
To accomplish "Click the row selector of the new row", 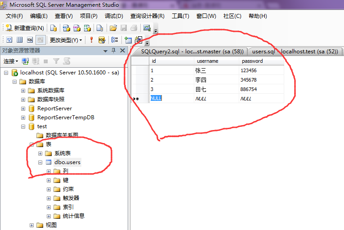I will coord(140,99).
